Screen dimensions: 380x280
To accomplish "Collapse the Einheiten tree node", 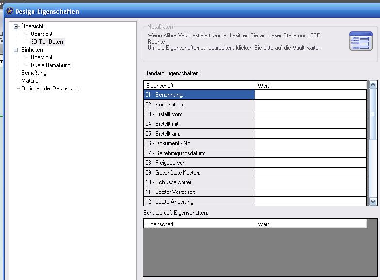I will pyautogui.click(x=16, y=50).
